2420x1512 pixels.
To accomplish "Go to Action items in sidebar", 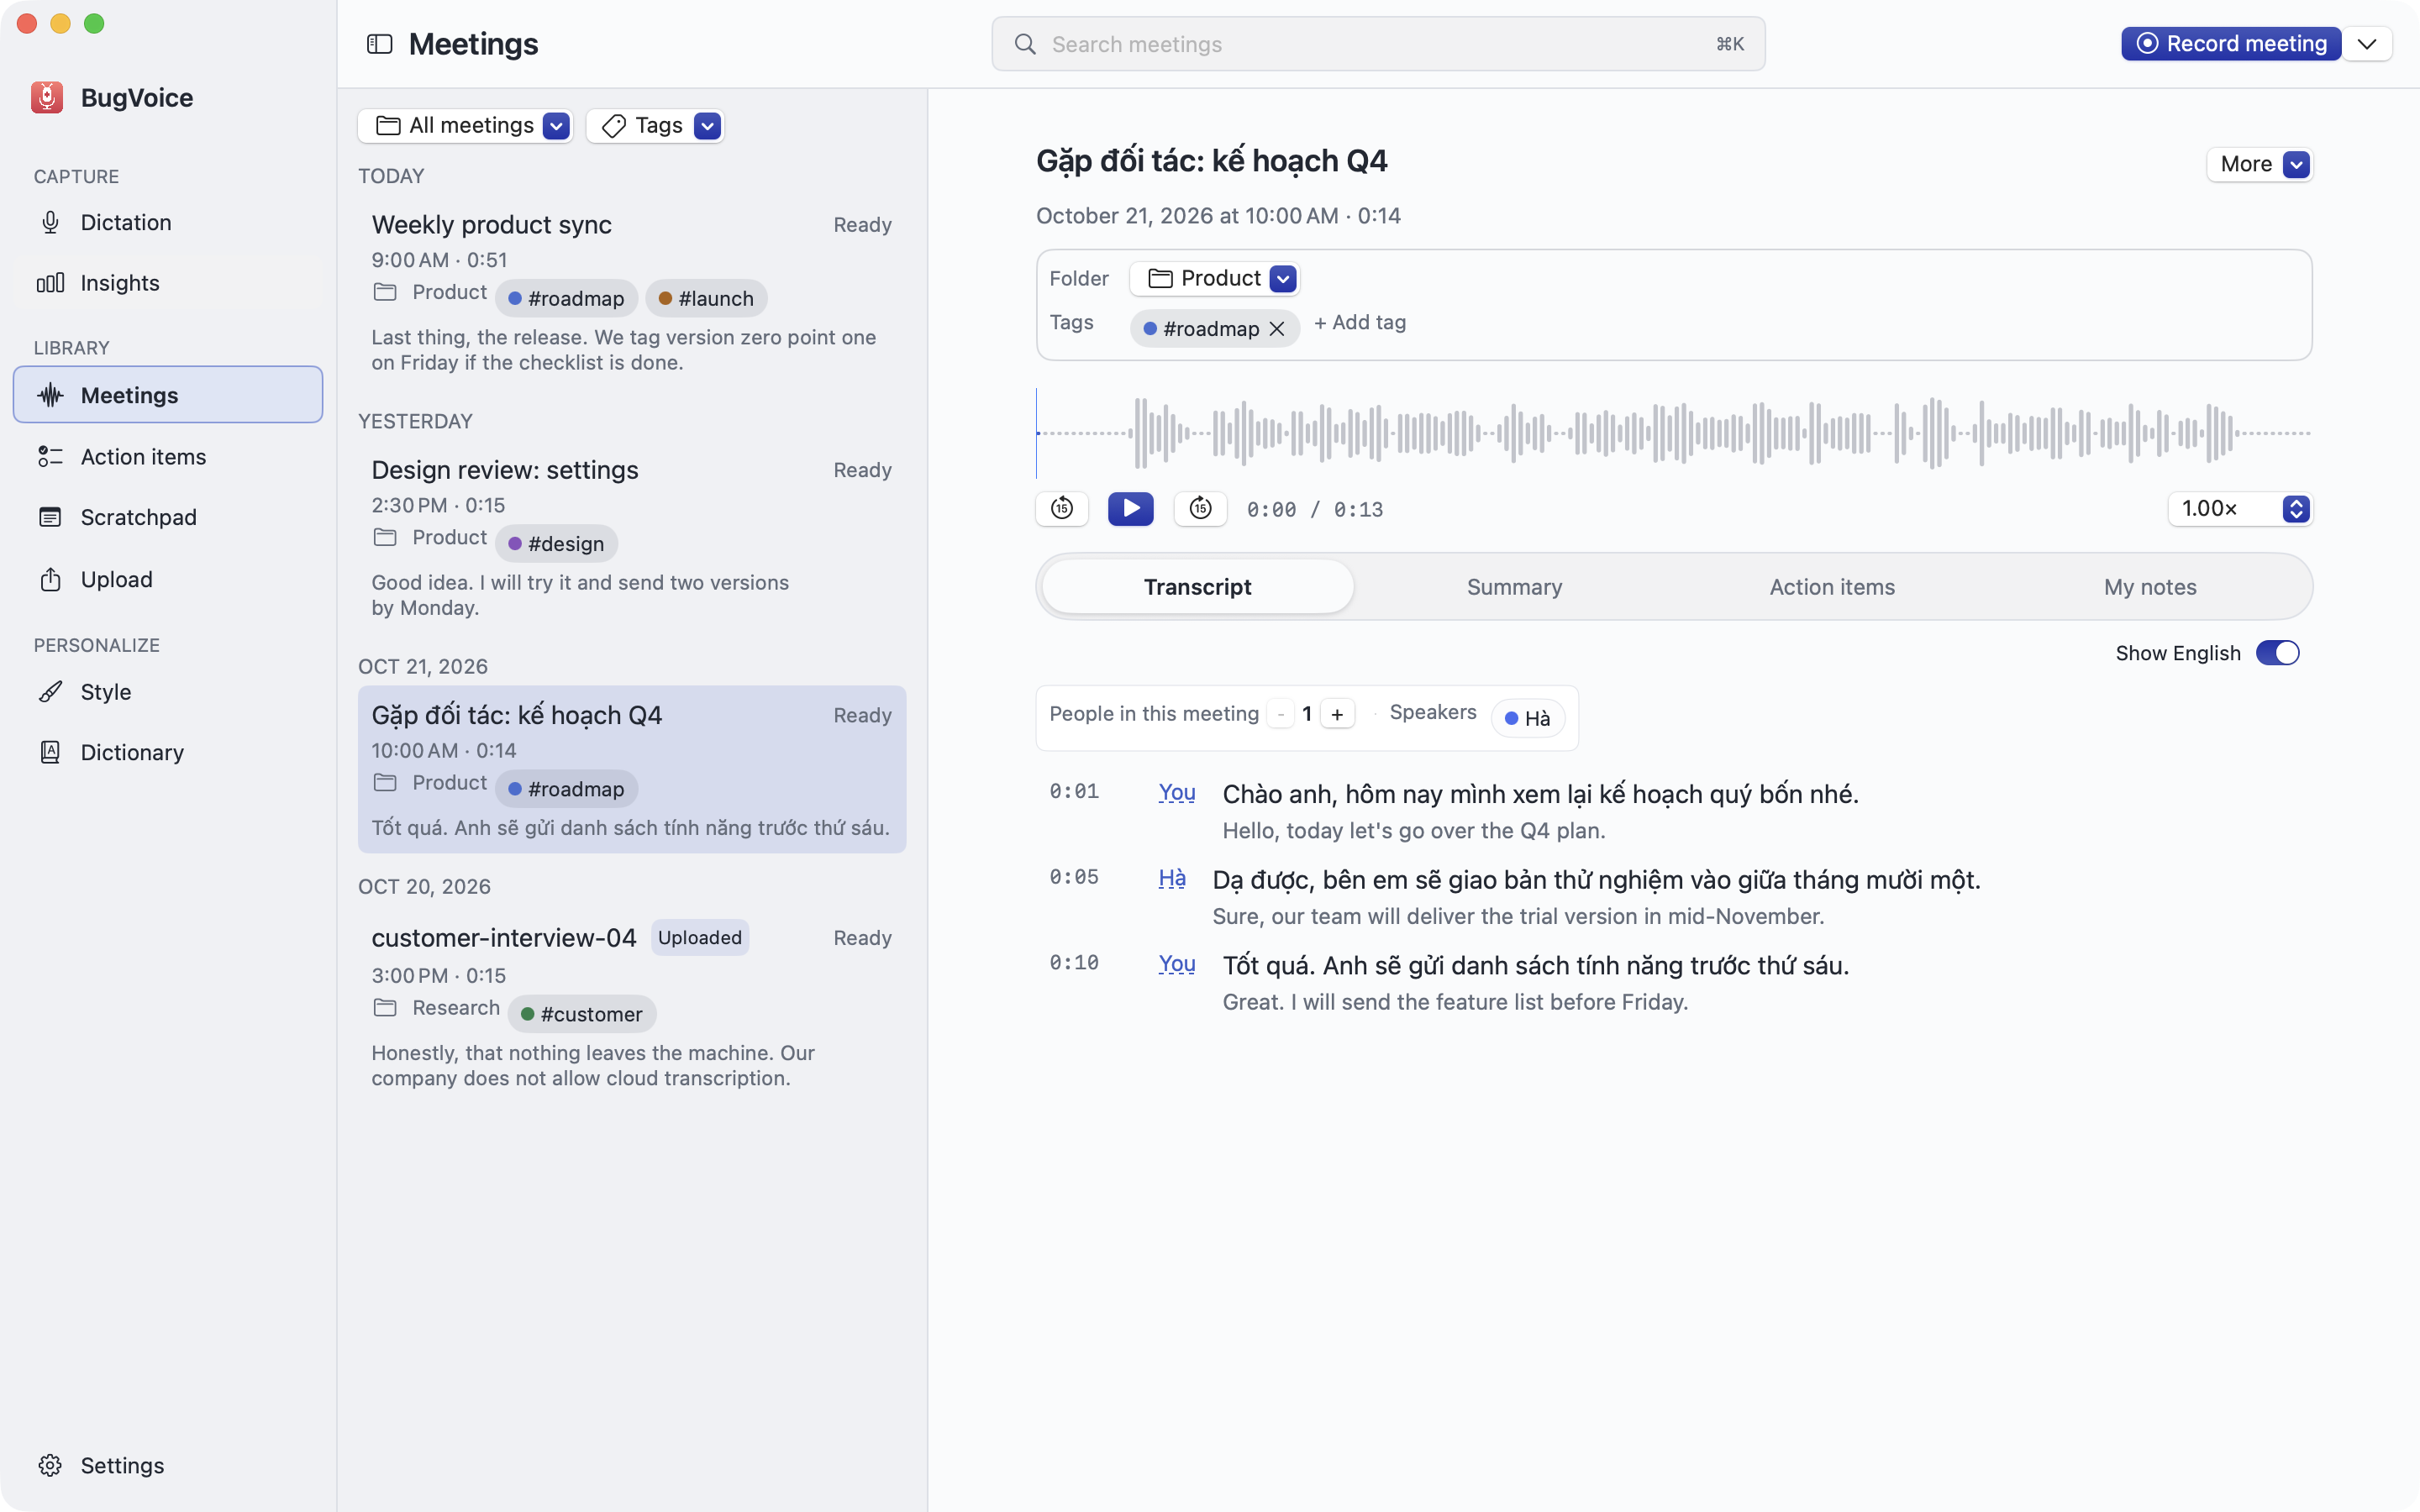I will pos(168,457).
